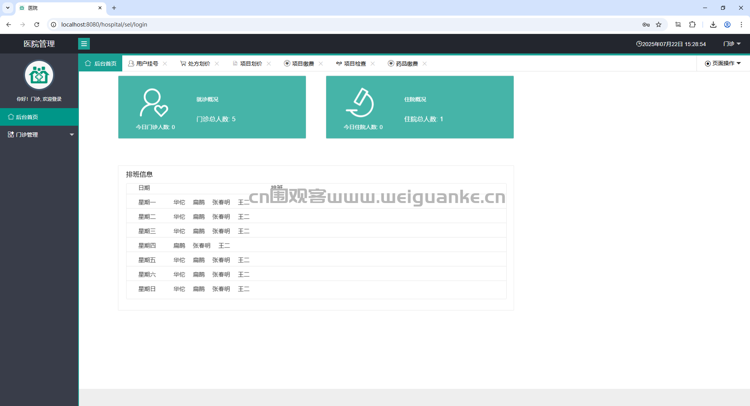Open the browser extensions puzzle icon
Image resolution: width=750 pixels, height=406 pixels.
tap(692, 25)
